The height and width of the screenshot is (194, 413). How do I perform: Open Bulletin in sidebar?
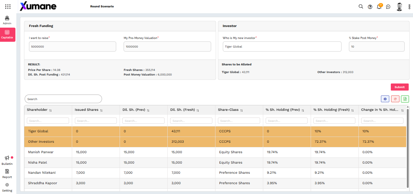pyautogui.click(x=7, y=160)
